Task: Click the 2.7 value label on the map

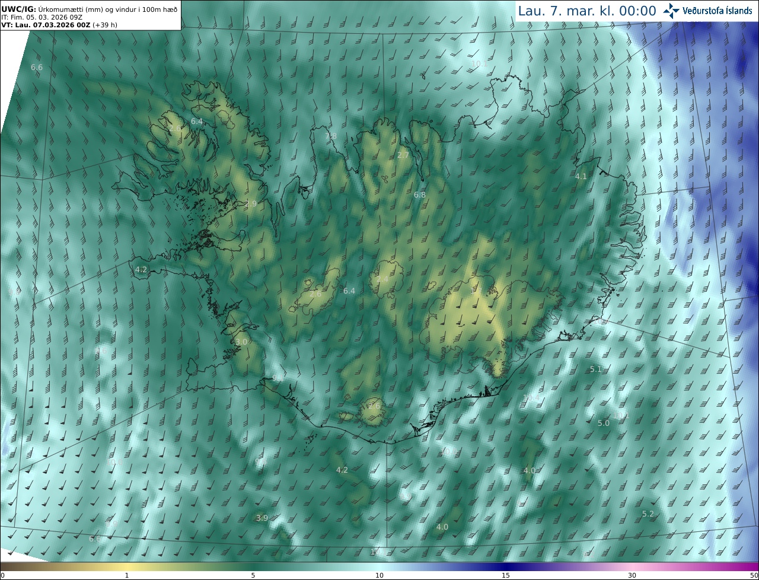Action: tap(403, 155)
